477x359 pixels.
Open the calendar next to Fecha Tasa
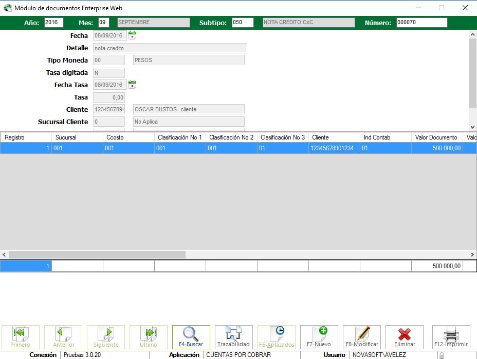pyautogui.click(x=132, y=85)
